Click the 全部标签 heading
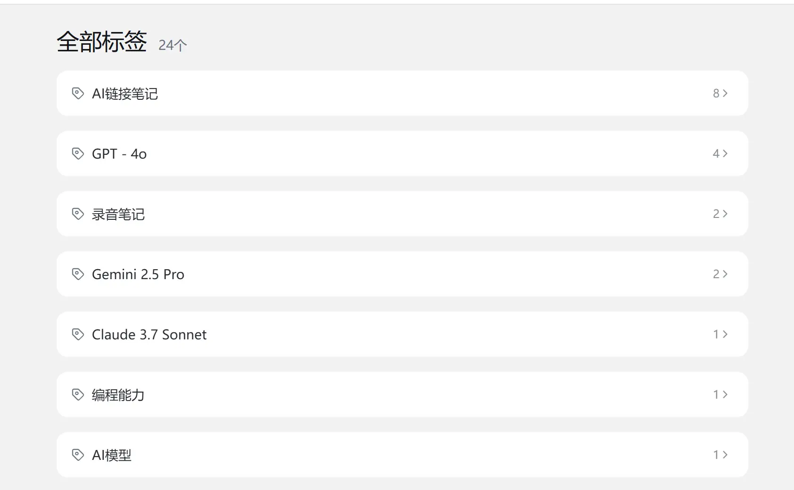This screenshot has height=490, width=794. [x=102, y=41]
